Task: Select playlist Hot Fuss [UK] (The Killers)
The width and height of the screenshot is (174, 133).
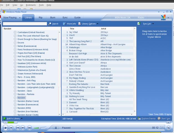Action: tap(29, 56)
